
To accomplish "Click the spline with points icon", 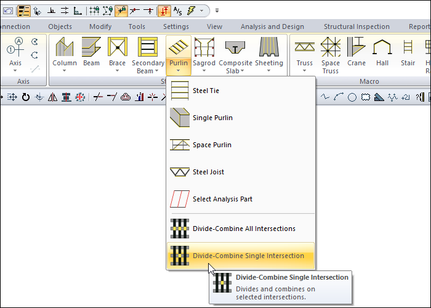I will (393, 97).
